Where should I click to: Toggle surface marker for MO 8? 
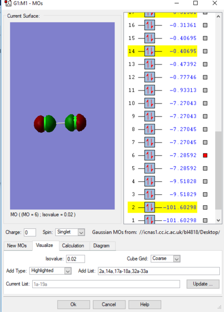tap(205, 129)
